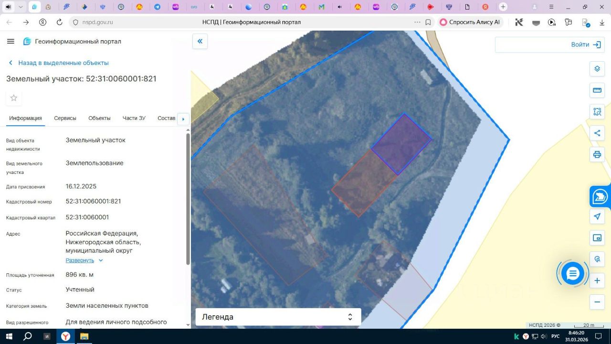611x344 pixels.
Task: Open the taskbar clock showing 8:46:20
Action: [x=576, y=336]
